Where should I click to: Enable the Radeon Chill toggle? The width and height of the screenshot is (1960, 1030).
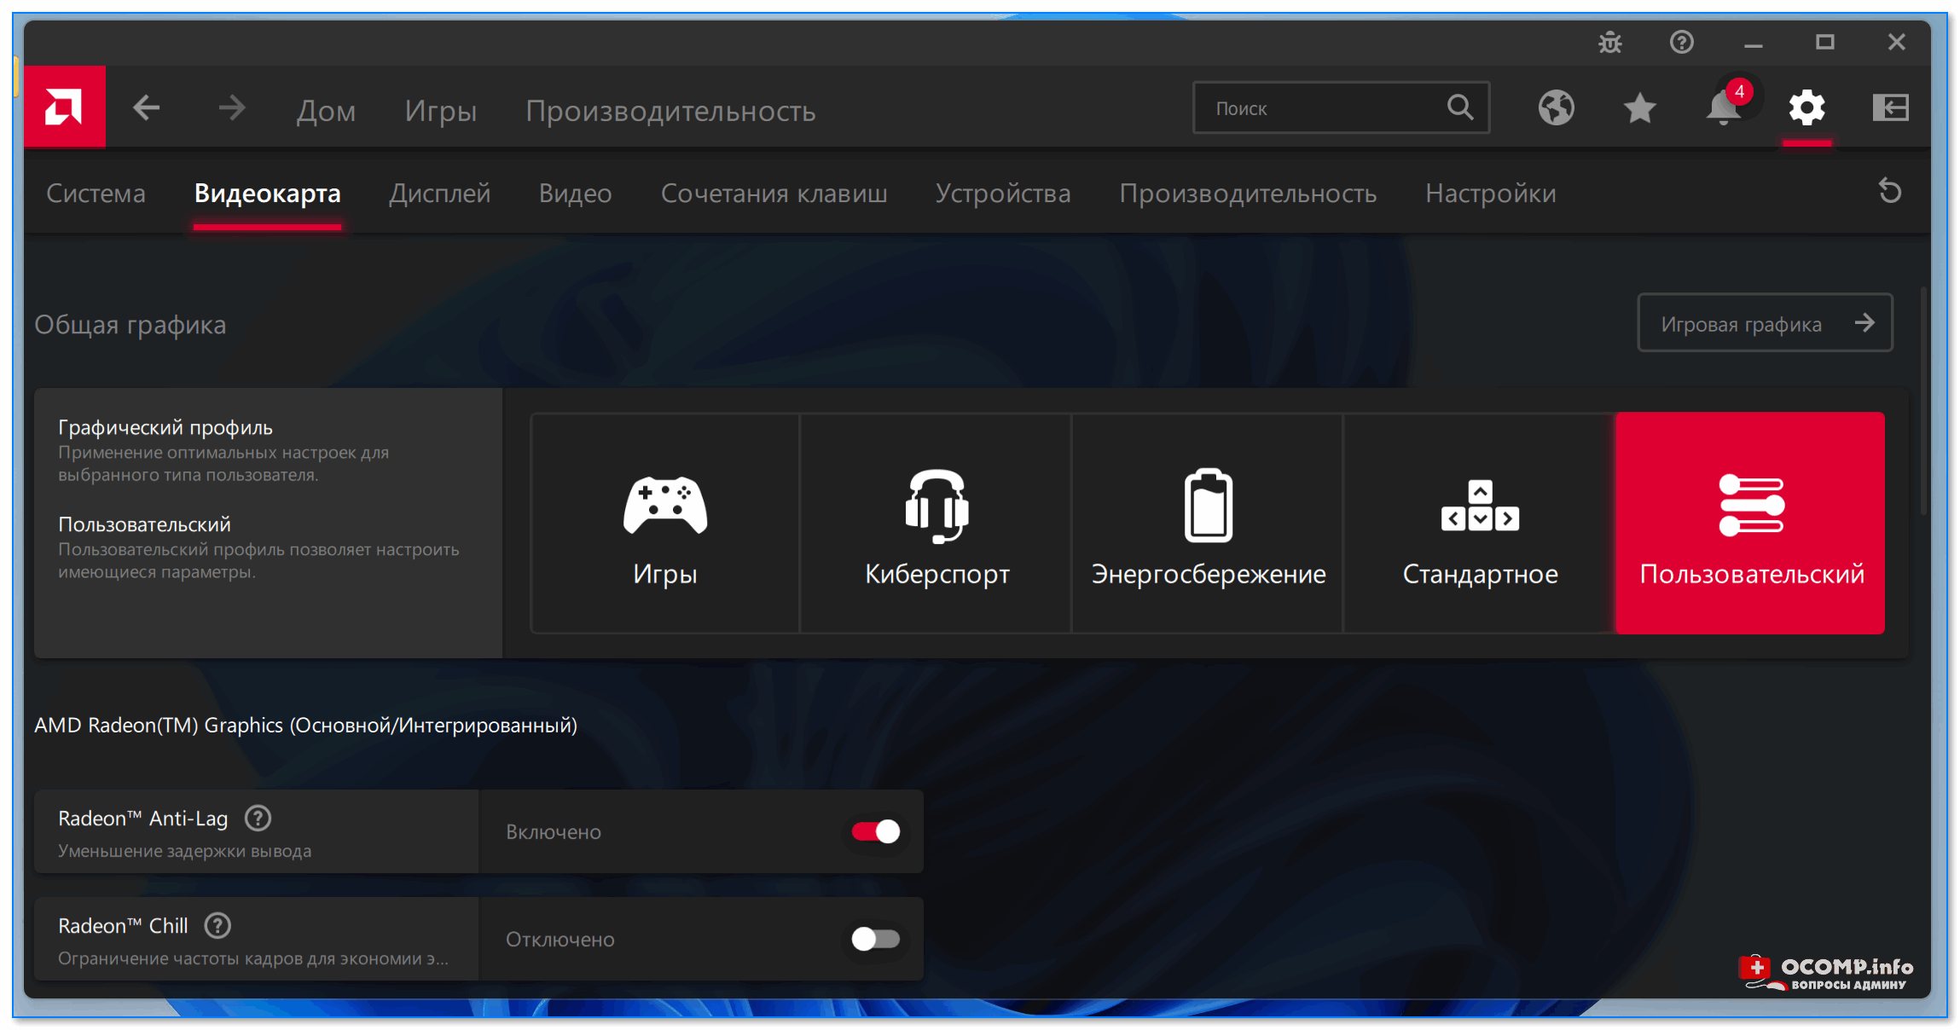[875, 939]
